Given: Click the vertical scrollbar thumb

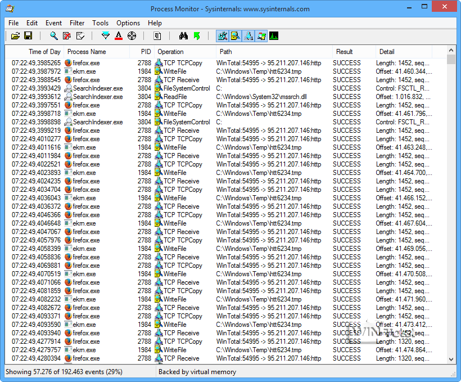Looking at the screenshot, I should coord(451,59).
